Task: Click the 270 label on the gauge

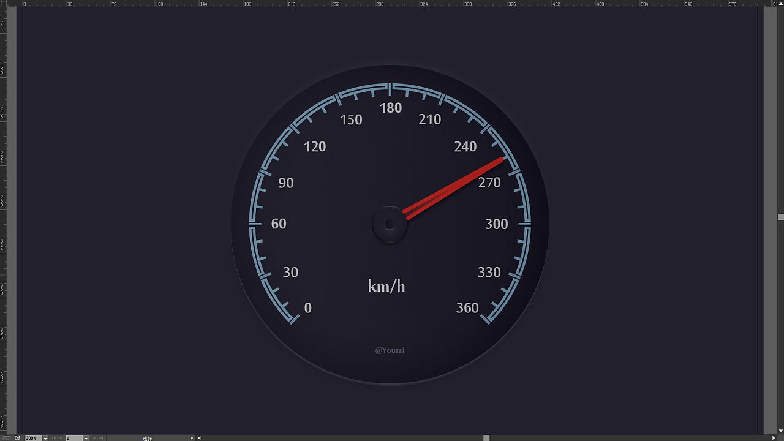Action: pyautogui.click(x=489, y=183)
